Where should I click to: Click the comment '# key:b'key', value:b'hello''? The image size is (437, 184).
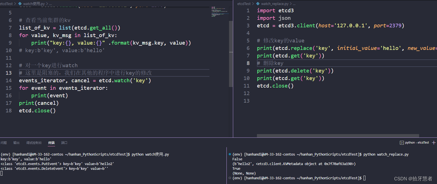tap(62, 50)
